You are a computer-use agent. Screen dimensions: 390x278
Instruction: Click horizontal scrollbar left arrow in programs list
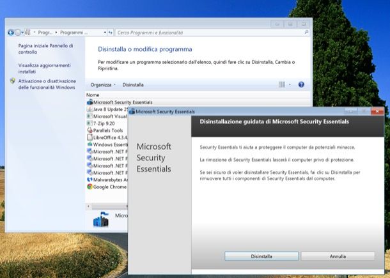88,206
